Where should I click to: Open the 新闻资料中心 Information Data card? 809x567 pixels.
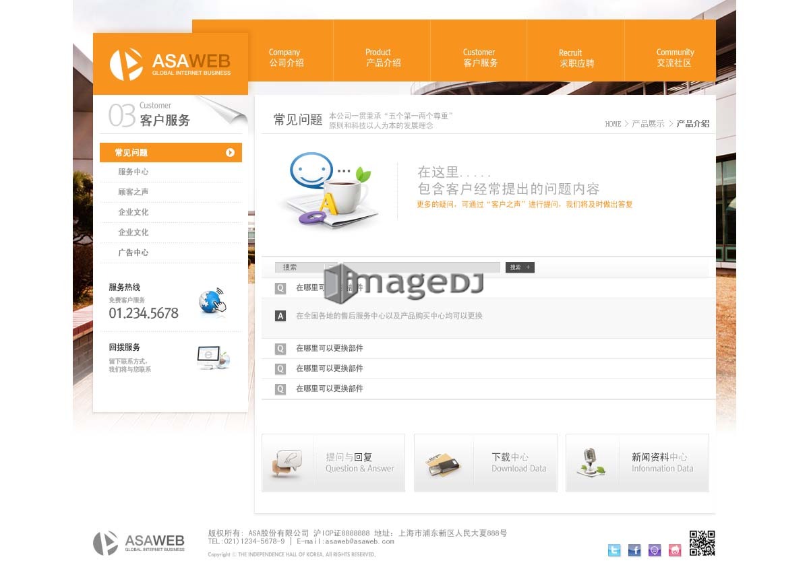[x=637, y=463]
